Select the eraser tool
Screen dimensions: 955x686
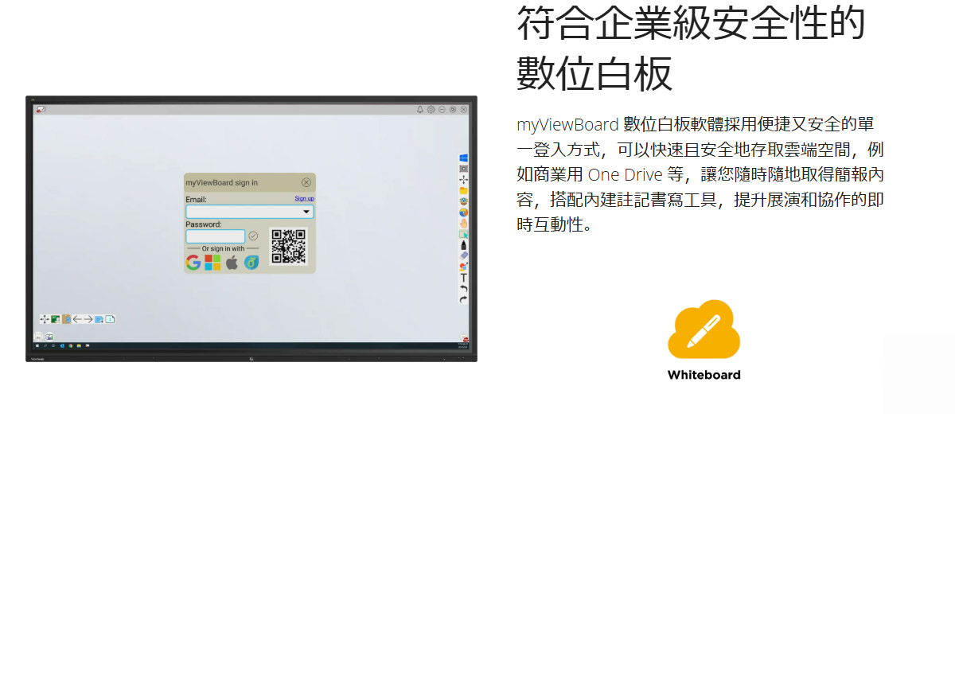click(x=463, y=255)
